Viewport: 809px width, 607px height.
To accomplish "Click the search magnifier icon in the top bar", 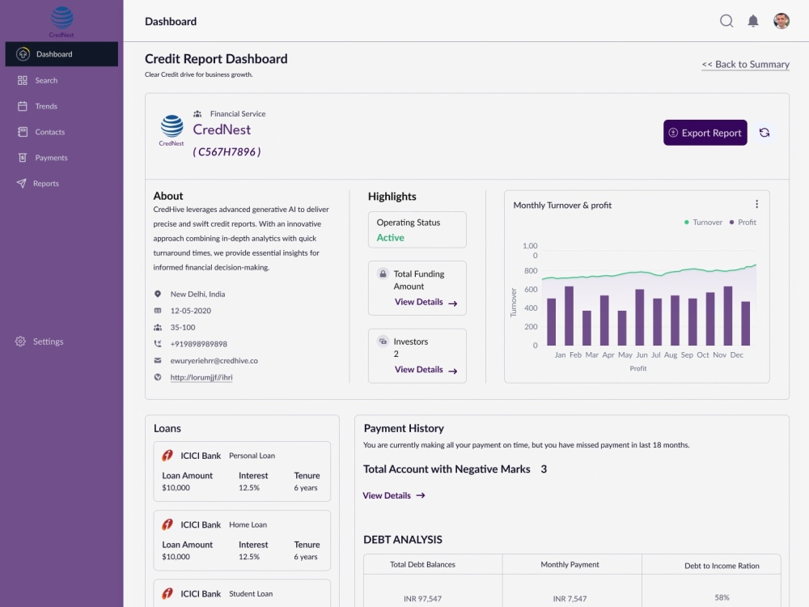I will point(726,21).
